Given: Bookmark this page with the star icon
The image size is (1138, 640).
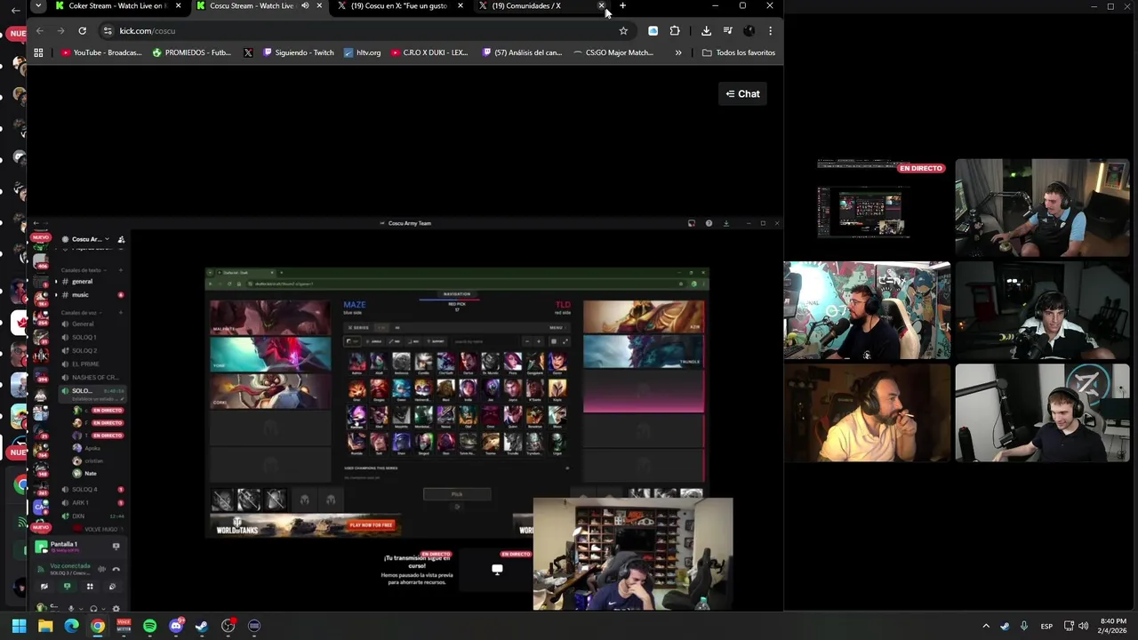Looking at the screenshot, I should coord(623,31).
